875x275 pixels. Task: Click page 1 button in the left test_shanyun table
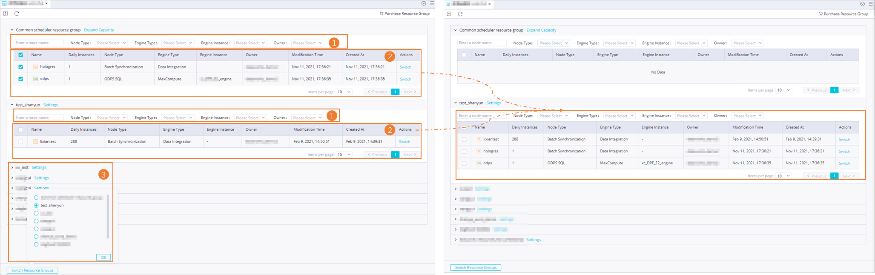[395, 155]
